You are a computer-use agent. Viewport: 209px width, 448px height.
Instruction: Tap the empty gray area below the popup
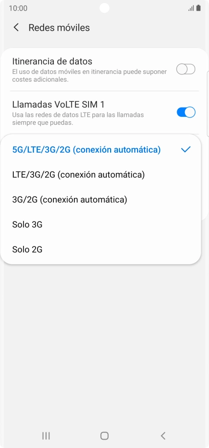[x=104, y=343]
